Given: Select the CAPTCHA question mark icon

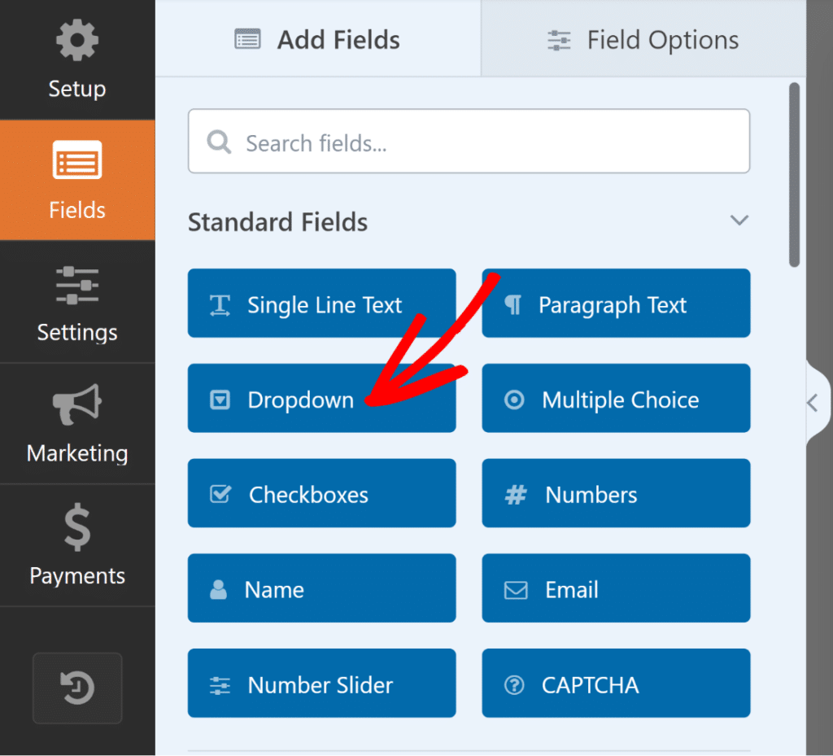Looking at the screenshot, I should (x=513, y=684).
